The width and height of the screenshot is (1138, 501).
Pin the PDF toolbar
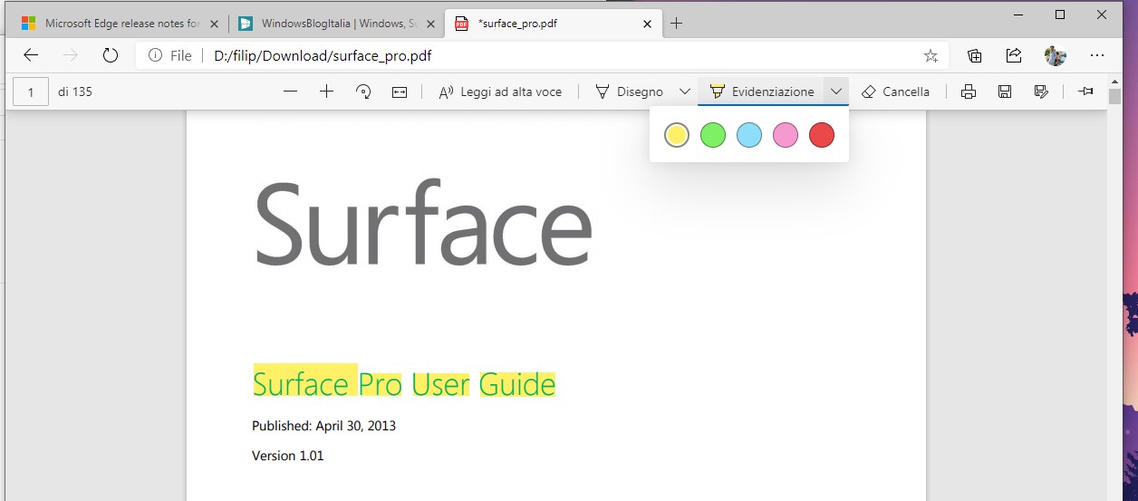coord(1085,92)
